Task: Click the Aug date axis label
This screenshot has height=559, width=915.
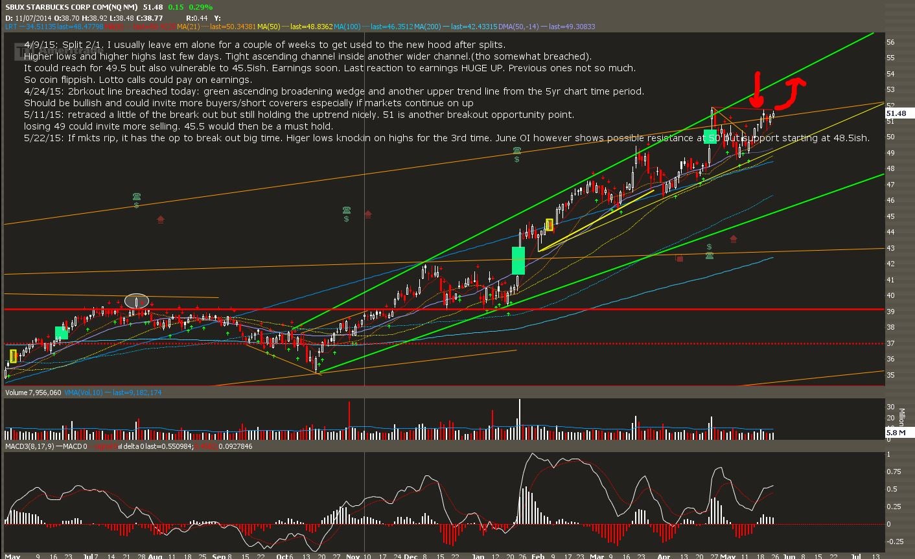Action: (x=156, y=556)
